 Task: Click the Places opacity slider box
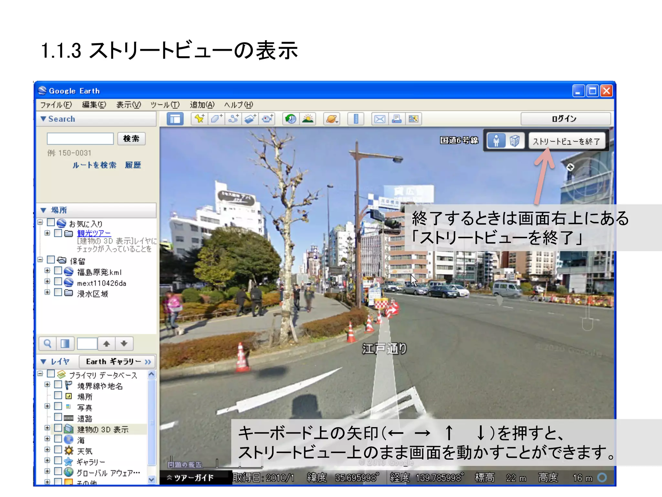tap(87, 344)
